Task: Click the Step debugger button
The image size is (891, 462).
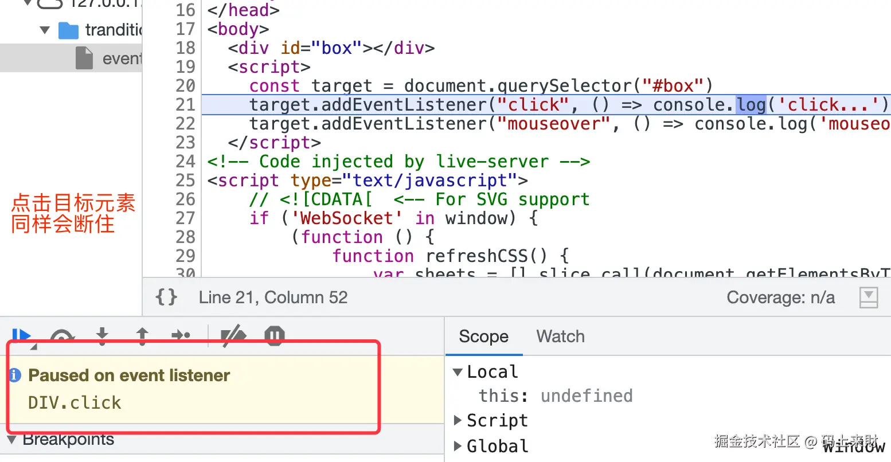Action: click(x=181, y=336)
